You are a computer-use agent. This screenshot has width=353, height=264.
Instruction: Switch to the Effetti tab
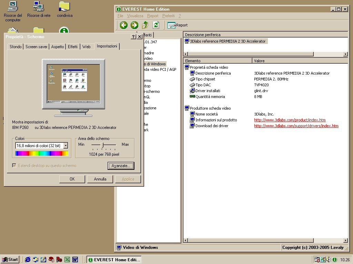coord(73,46)
